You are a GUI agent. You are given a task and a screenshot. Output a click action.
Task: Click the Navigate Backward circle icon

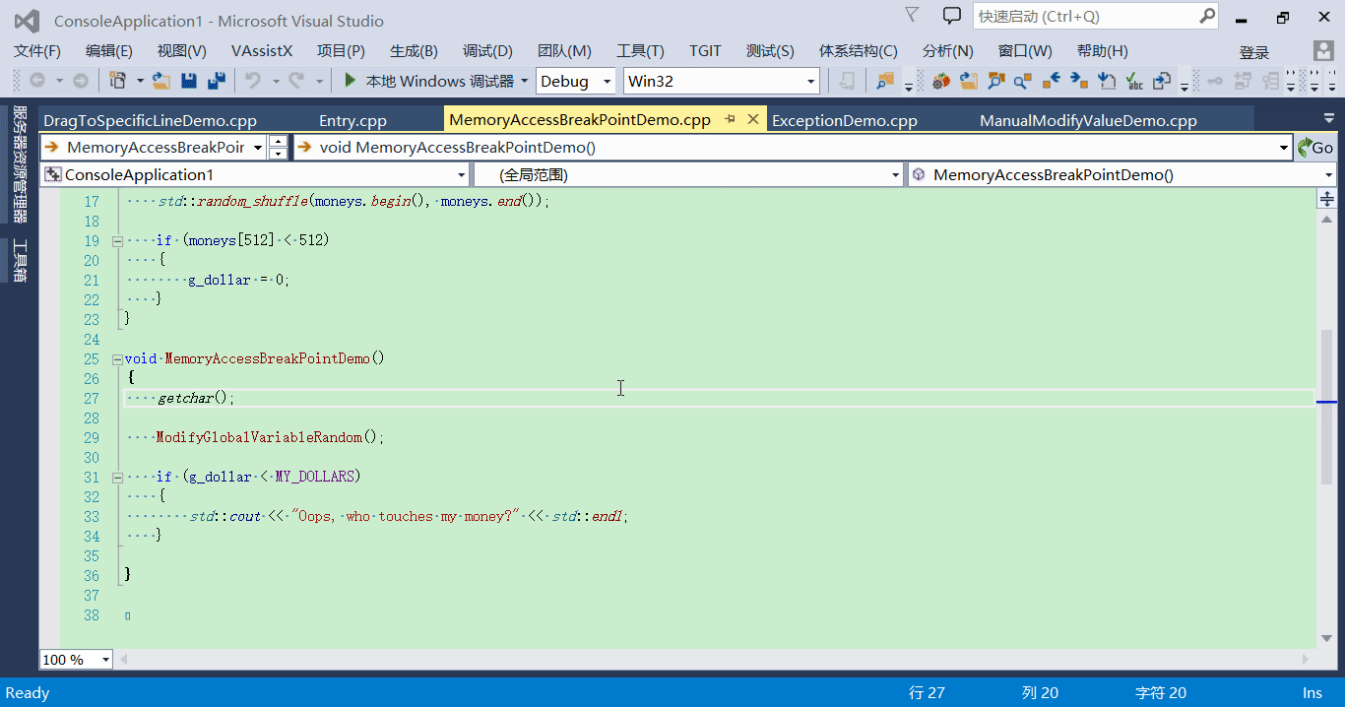(37, 81)
